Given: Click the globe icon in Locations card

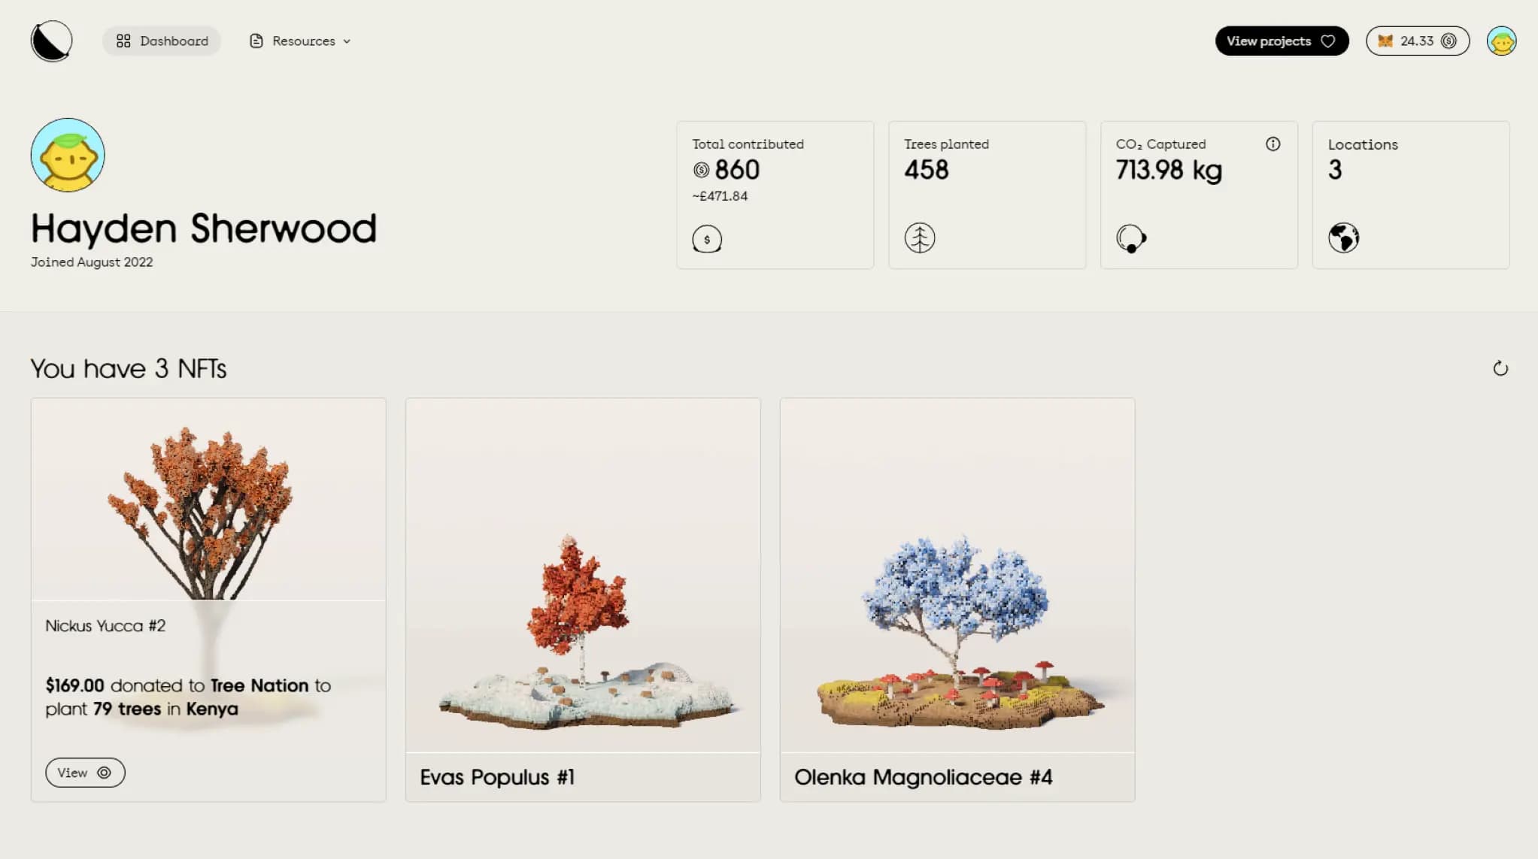Looking at the screenshot, I should (x=1343, y=237).
